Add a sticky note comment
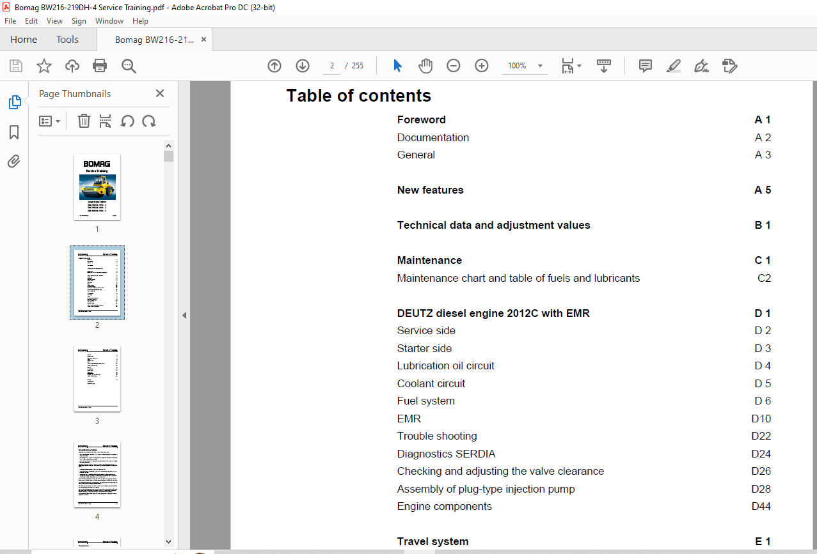The height and width of the screenshot is (554, 817). (x=646, y=66)
